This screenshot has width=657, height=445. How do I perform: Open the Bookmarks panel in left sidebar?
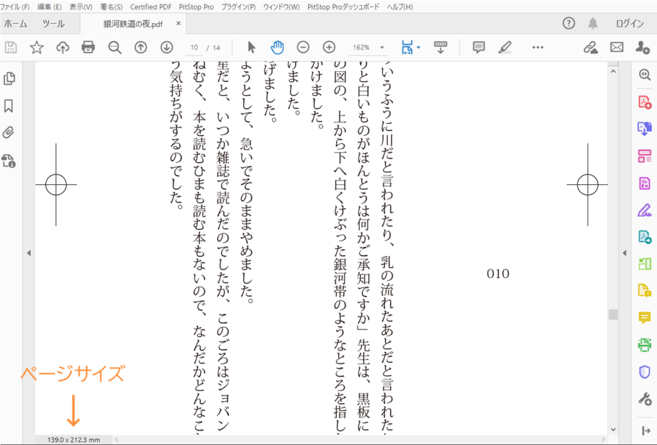9,105
